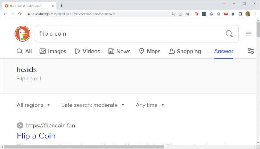
Task: Click the share page icon in address bar
Action: [181, 14]
